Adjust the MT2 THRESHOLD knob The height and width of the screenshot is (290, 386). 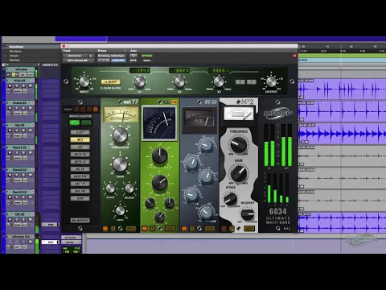238,145
